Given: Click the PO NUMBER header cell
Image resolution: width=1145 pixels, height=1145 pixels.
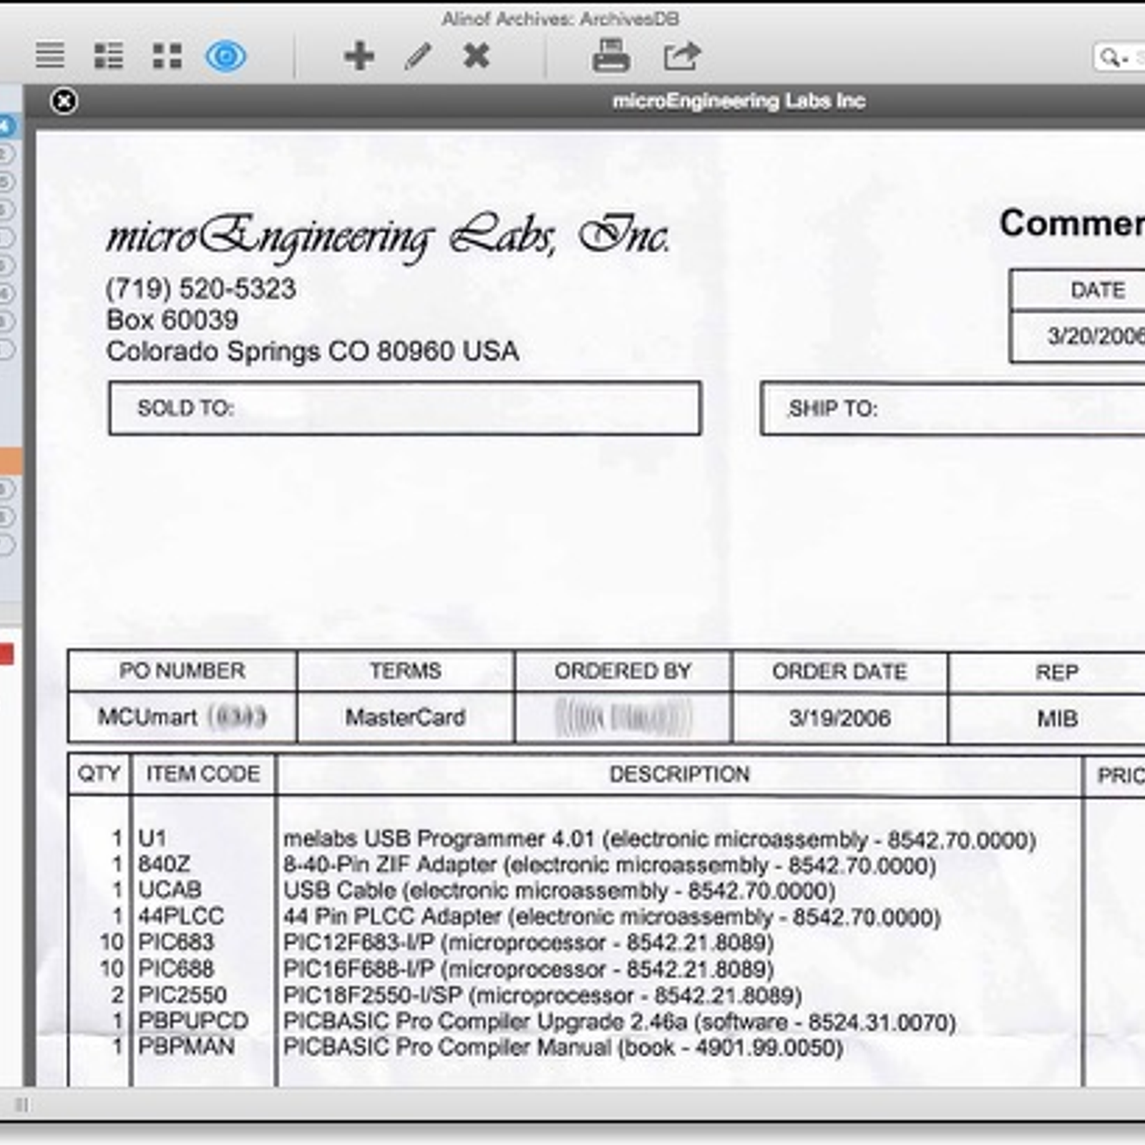Looking at the screenshot, I should tap(182, 671).
